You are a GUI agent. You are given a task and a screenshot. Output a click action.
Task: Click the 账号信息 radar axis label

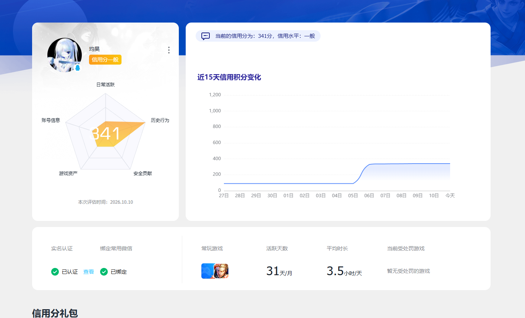click(x=51, y=120)
